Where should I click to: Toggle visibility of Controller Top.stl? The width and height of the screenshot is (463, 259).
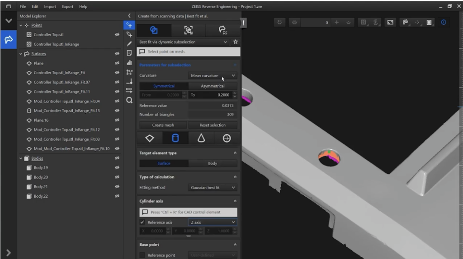point(118,34)
